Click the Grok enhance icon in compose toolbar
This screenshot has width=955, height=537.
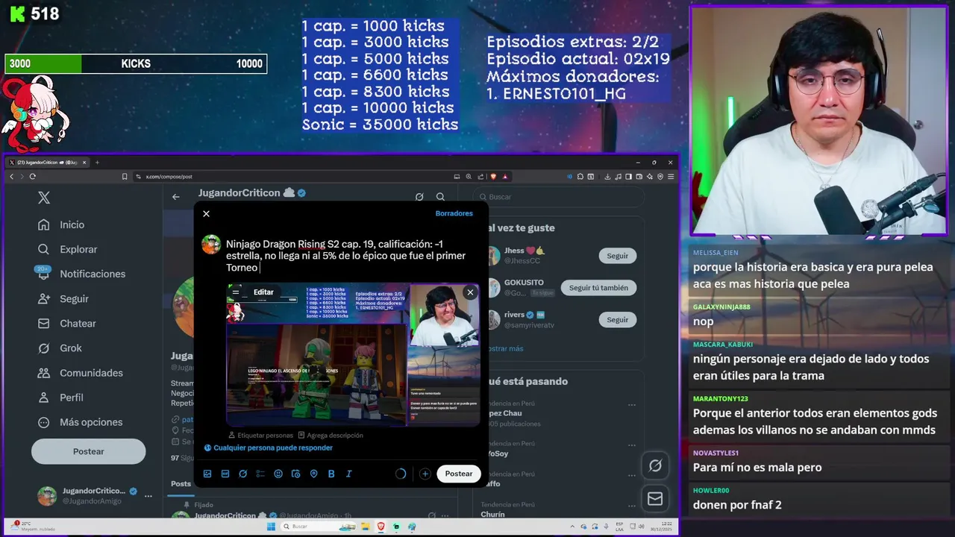pos(242,474)
